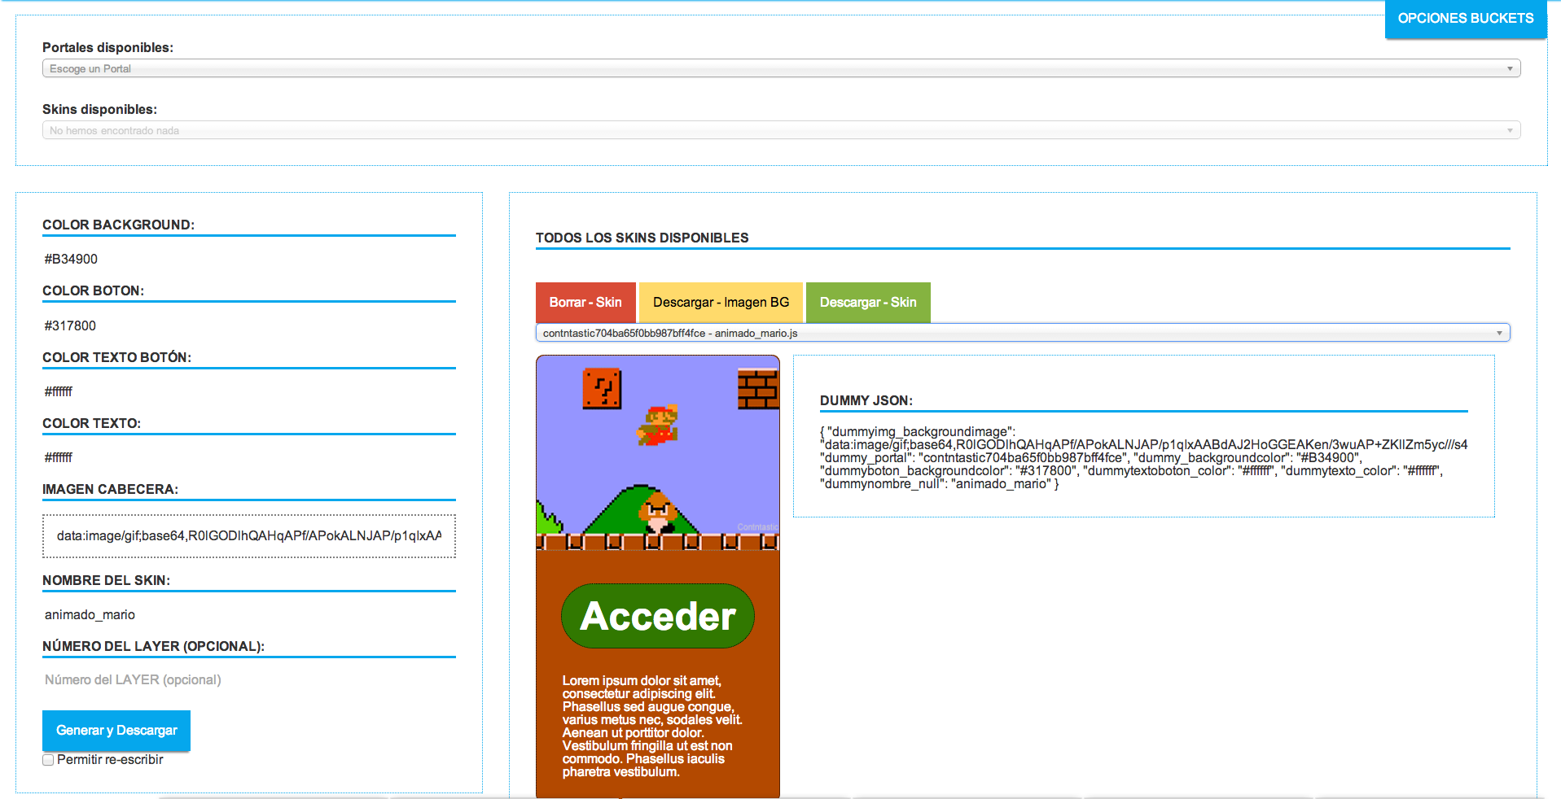The height and width of the screenshot is (799, 1561).
Task: Click the Generar y Descargar button
Action: (116, 731)
